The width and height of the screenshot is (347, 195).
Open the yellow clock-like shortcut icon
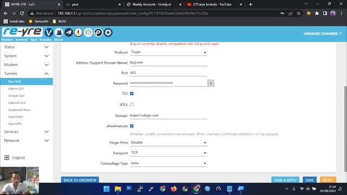(x=78, y=32)
